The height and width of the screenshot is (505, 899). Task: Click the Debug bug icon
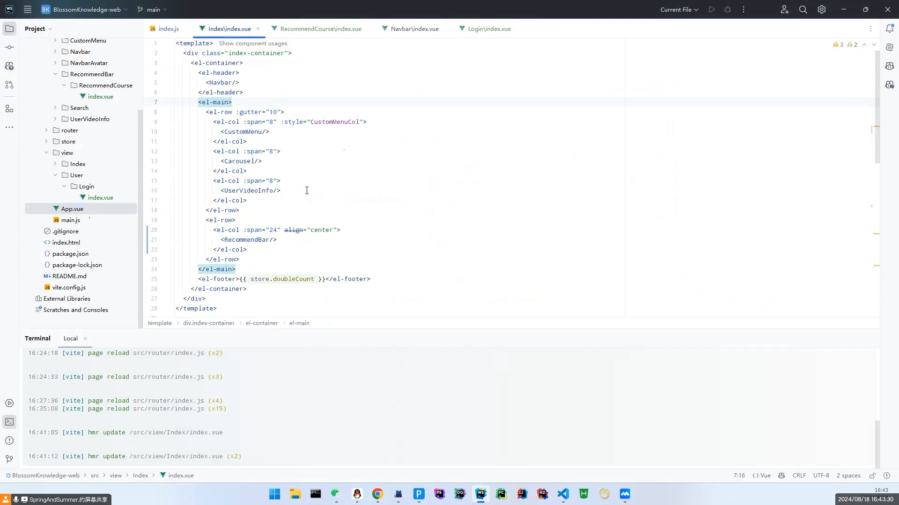[728, 9]
